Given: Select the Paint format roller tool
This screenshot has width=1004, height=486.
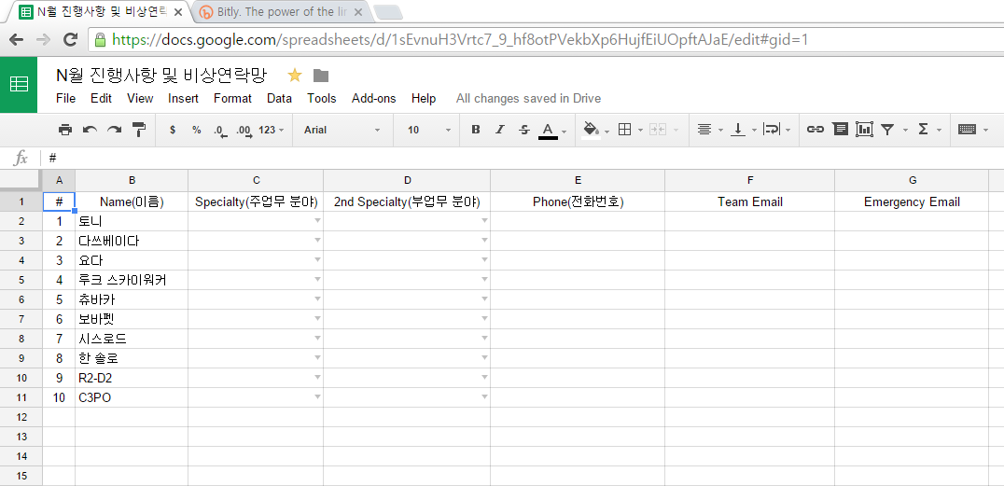Looking at the screenshot, I should (139, 130).
